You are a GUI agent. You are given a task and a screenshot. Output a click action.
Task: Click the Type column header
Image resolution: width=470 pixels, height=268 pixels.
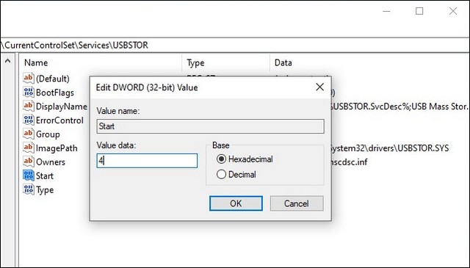[196, 62]
